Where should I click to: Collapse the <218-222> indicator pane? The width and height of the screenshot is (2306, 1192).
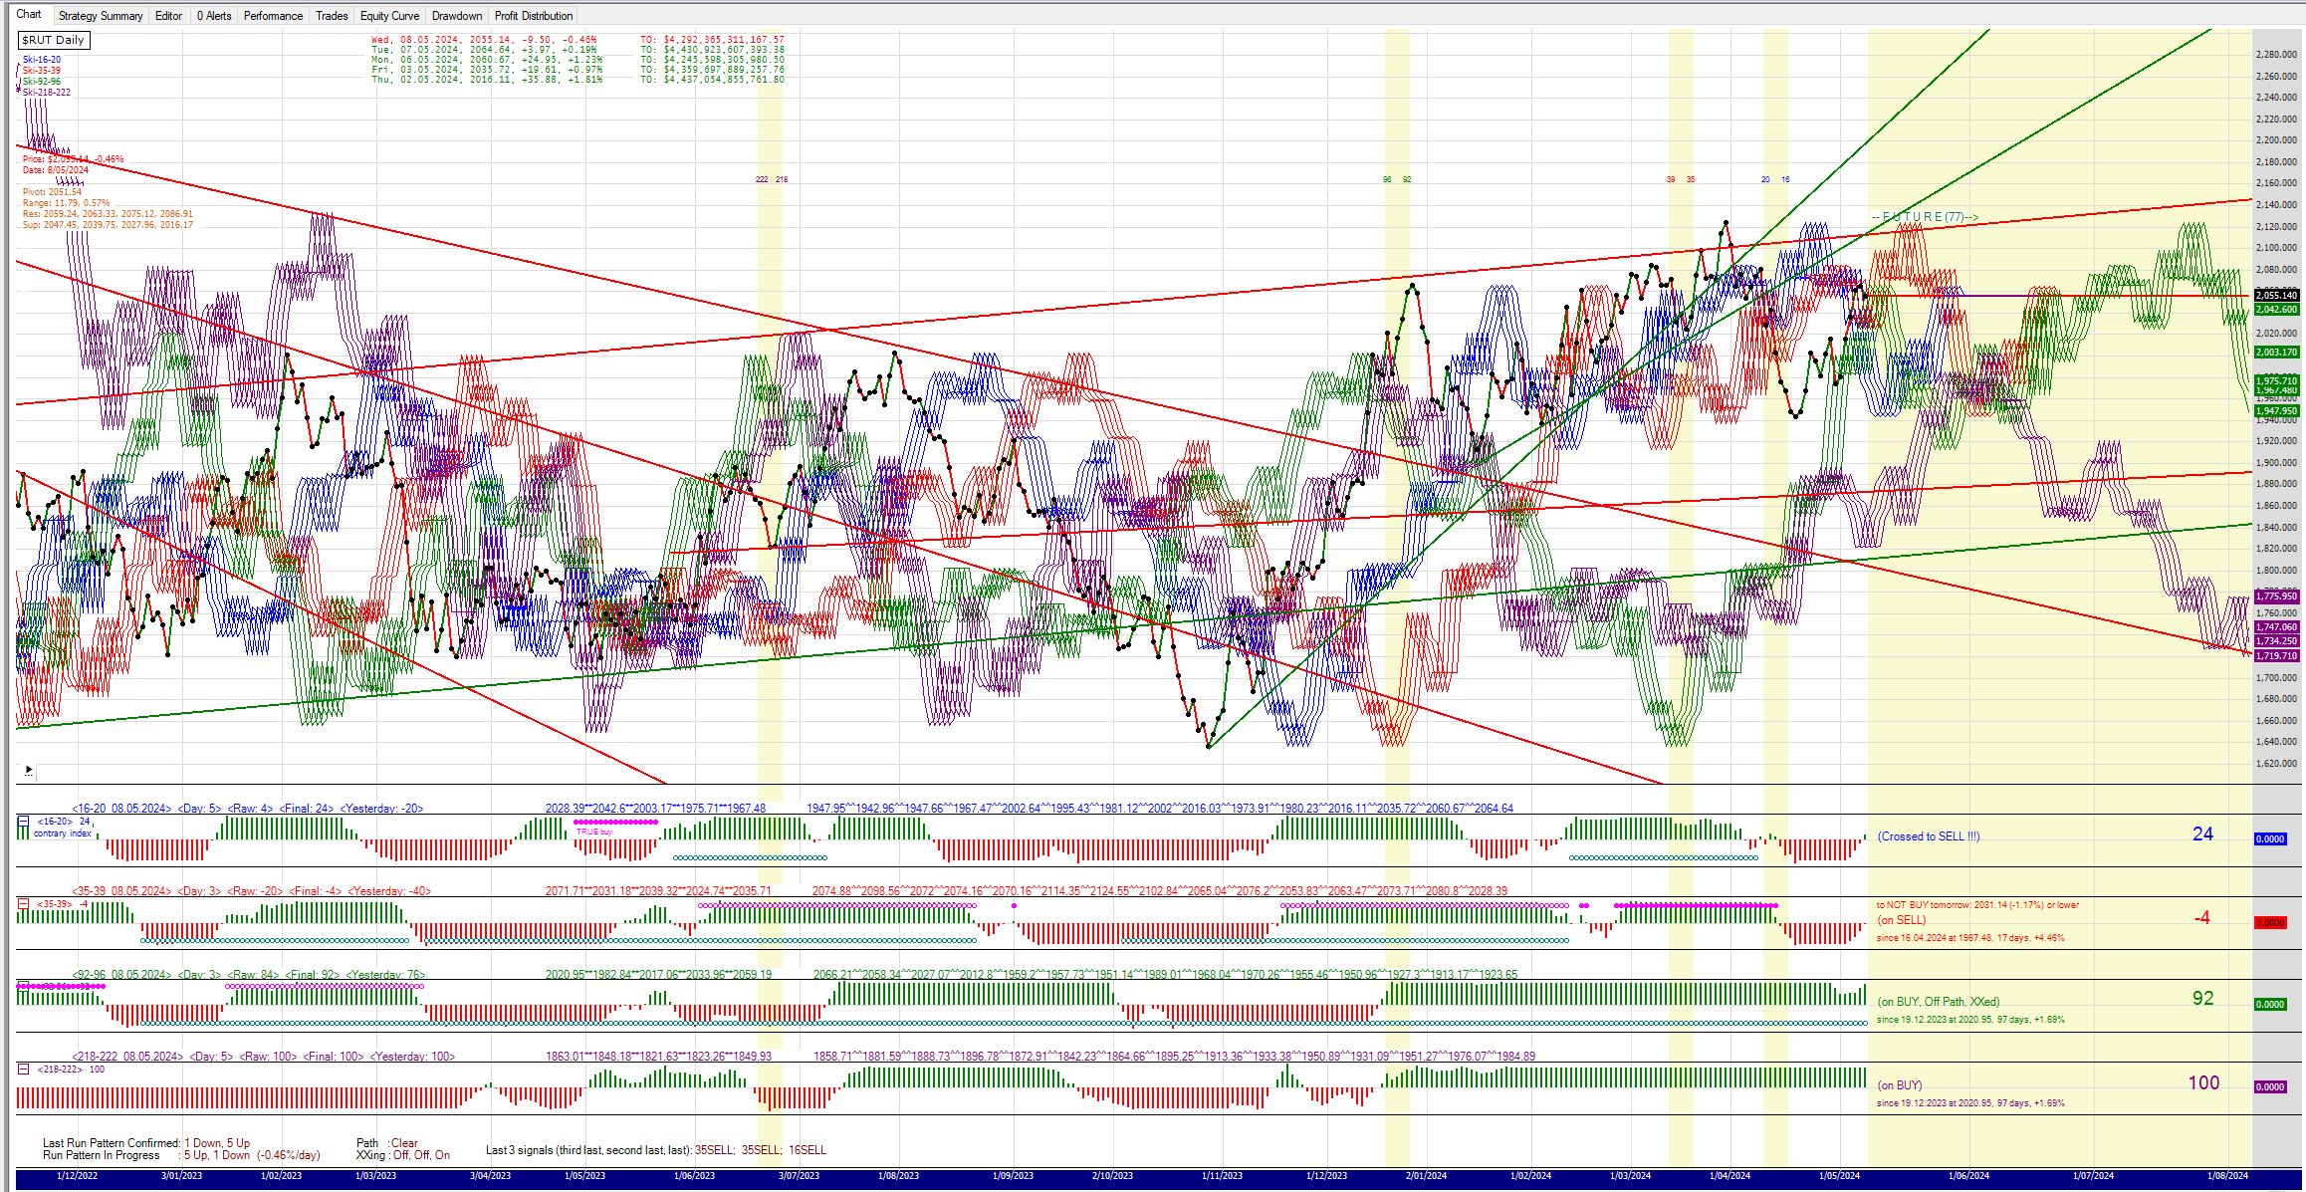coord(23,1069)
